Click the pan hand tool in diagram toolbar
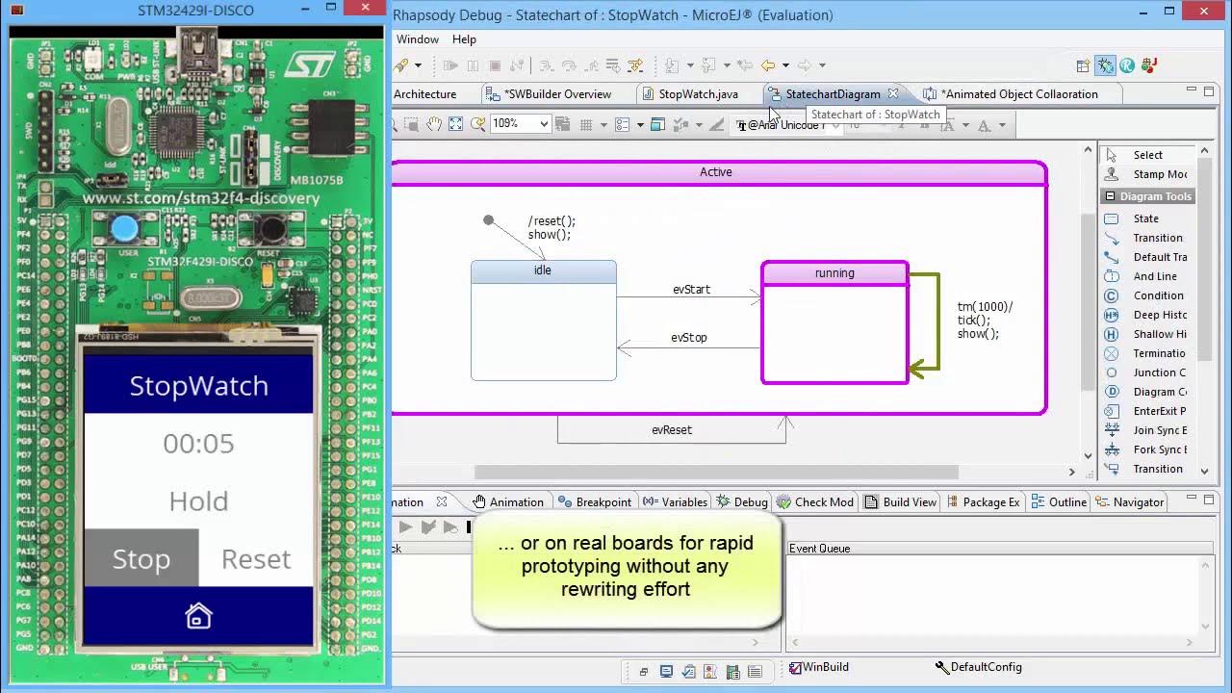1232x693 pixels. pos(433,124)
